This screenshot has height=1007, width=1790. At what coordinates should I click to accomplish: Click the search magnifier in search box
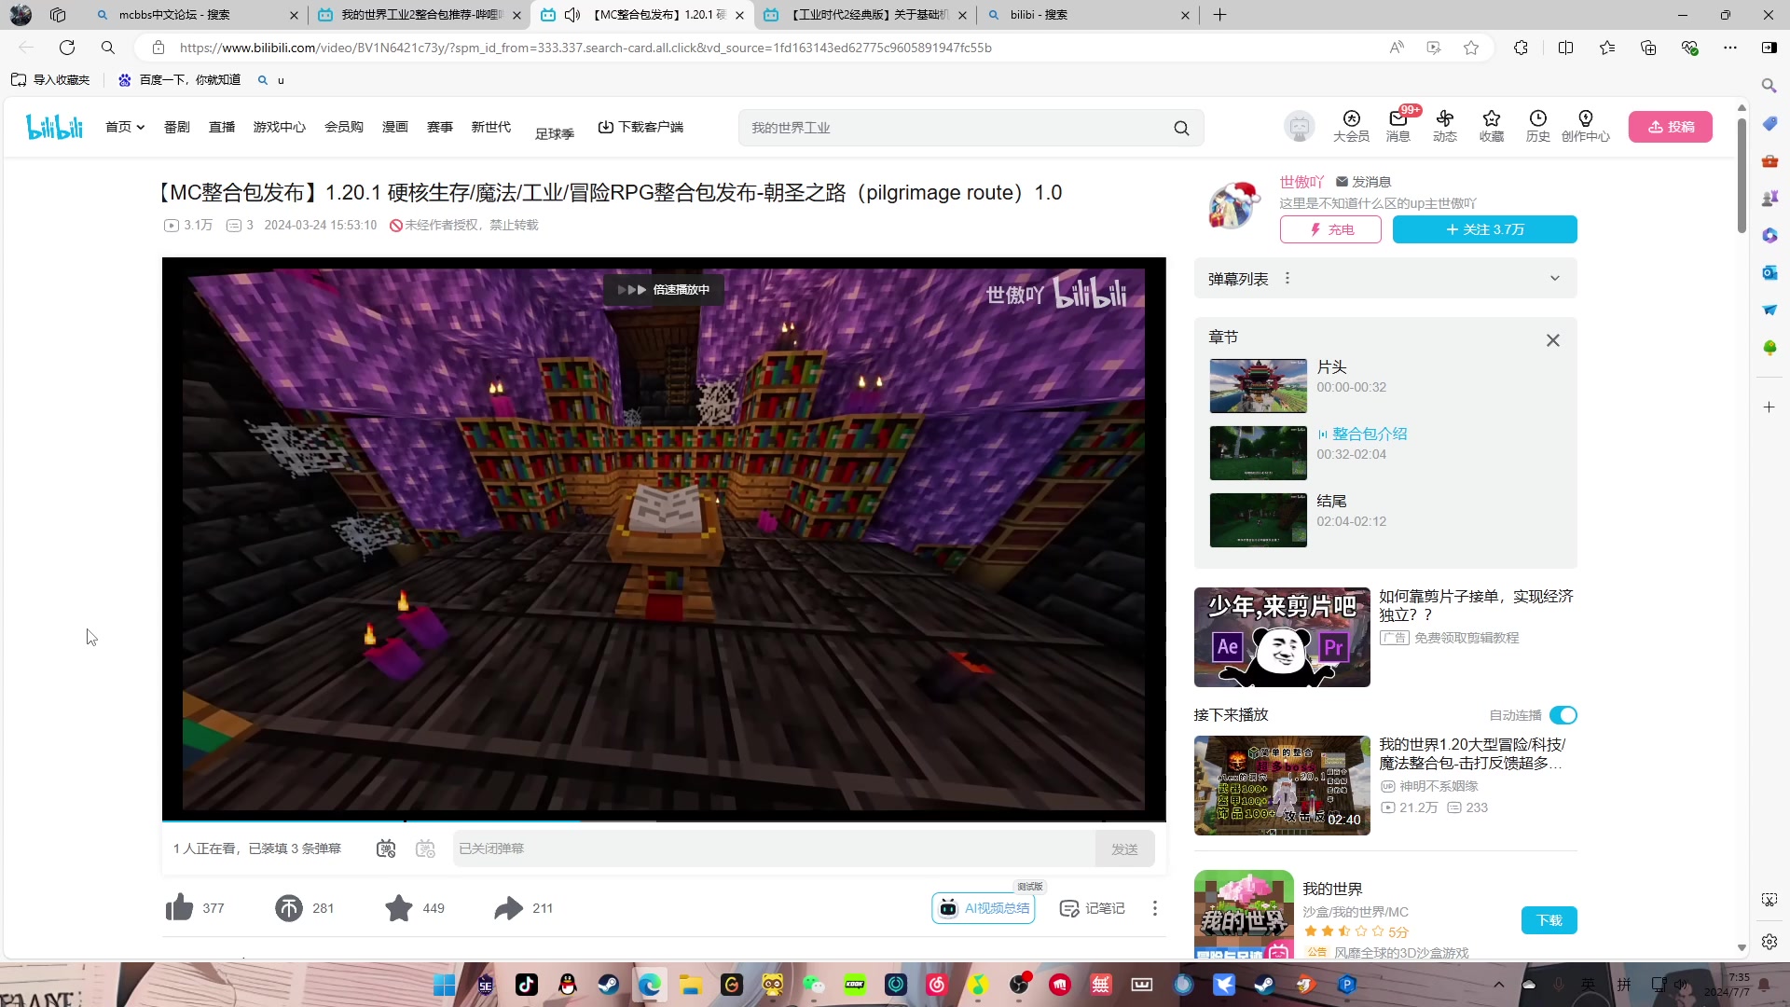[x=1181, y=129]
